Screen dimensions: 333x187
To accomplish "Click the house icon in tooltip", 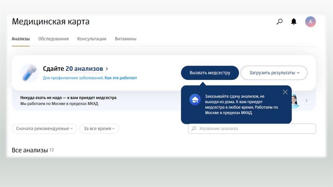I will (x=195, y=99).
